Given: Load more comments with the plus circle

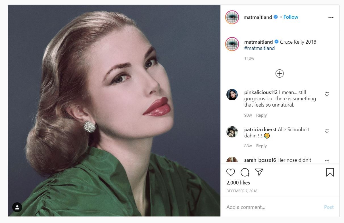Looking at the screenshot, I should point(280,74).
